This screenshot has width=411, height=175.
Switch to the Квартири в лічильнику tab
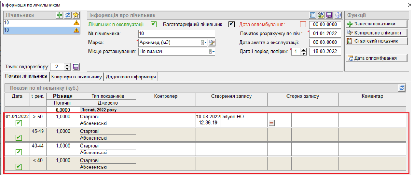pyautogui.click(x=76, y=77)
